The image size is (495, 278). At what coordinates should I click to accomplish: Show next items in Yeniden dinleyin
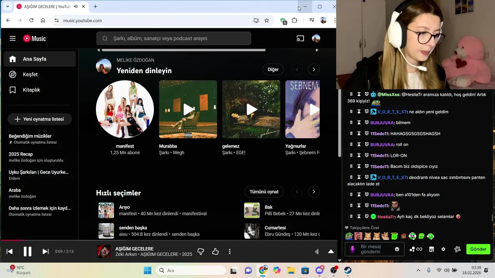pyautogui.click(x=314, y=69)
